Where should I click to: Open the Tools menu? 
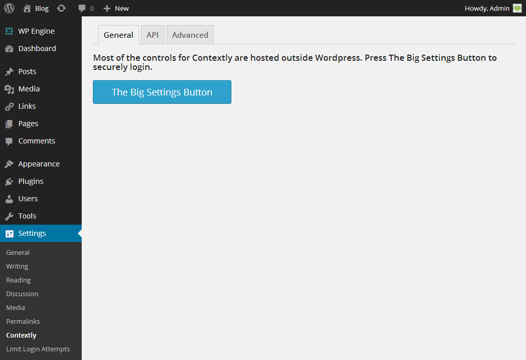[x=27, y=216]
